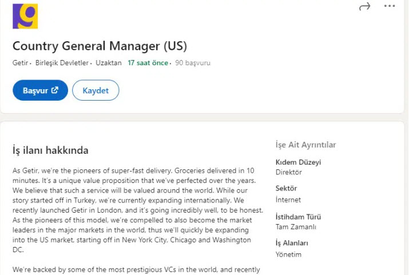Click the İnternet sector value
409x275 pixels.
[x=288, y=200]
